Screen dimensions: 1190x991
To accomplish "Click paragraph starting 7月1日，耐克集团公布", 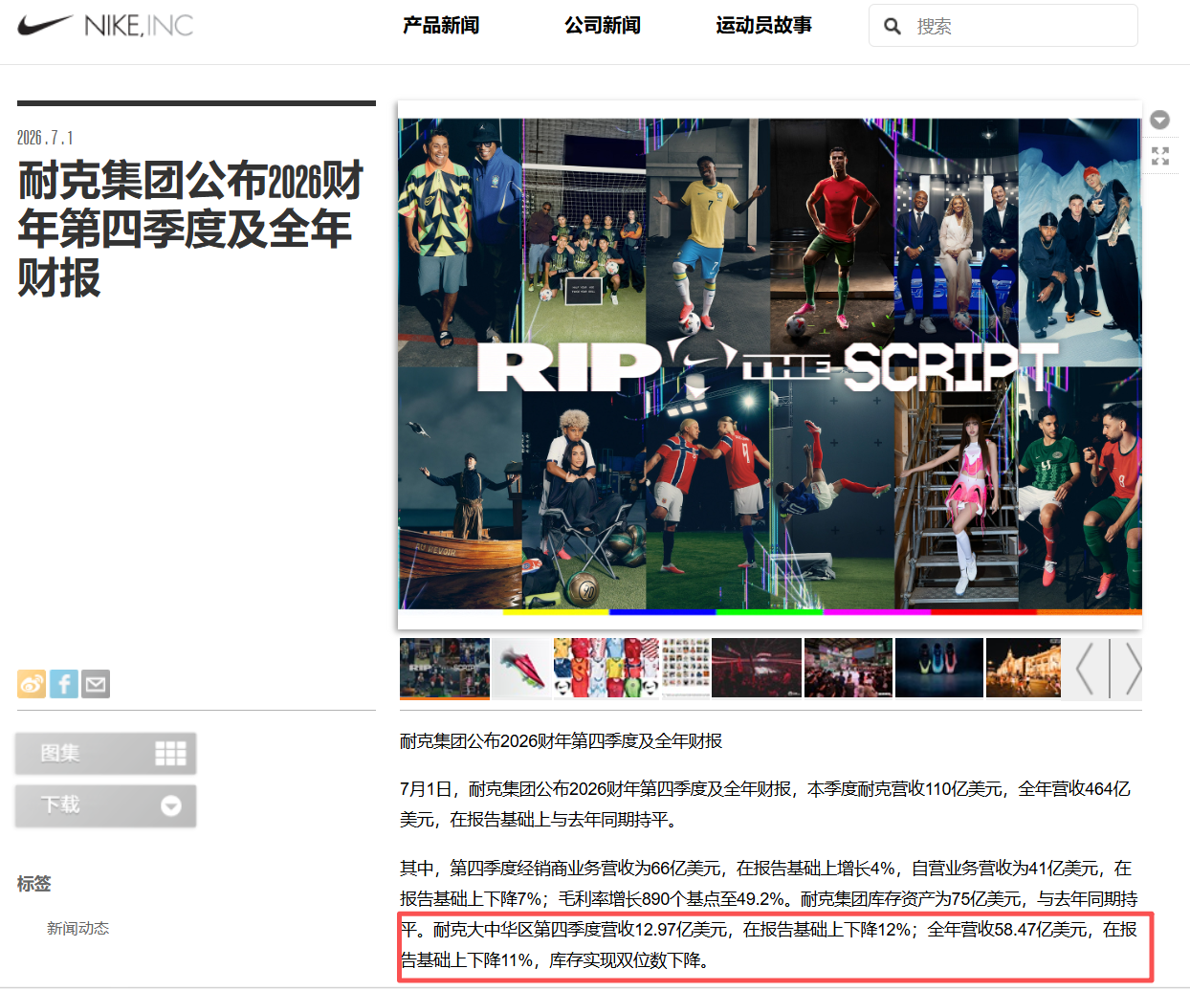I will (x=765, y=804).
